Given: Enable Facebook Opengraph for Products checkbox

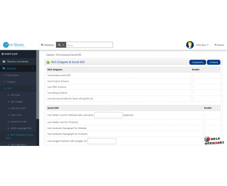Looking at the screenshot, I should pos(205,134).
